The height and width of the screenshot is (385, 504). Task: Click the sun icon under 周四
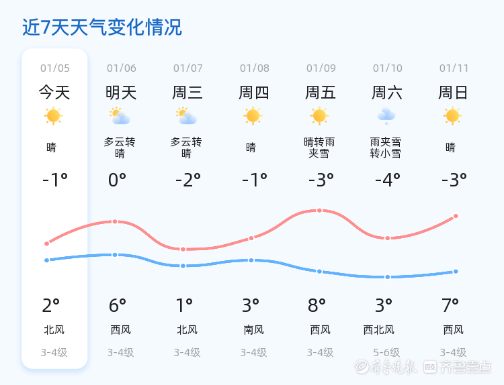(x=253, y=116)
